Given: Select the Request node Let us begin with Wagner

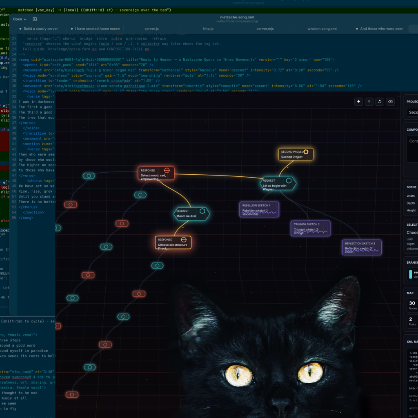Looking at the screenshot, I should coord(278,183).
